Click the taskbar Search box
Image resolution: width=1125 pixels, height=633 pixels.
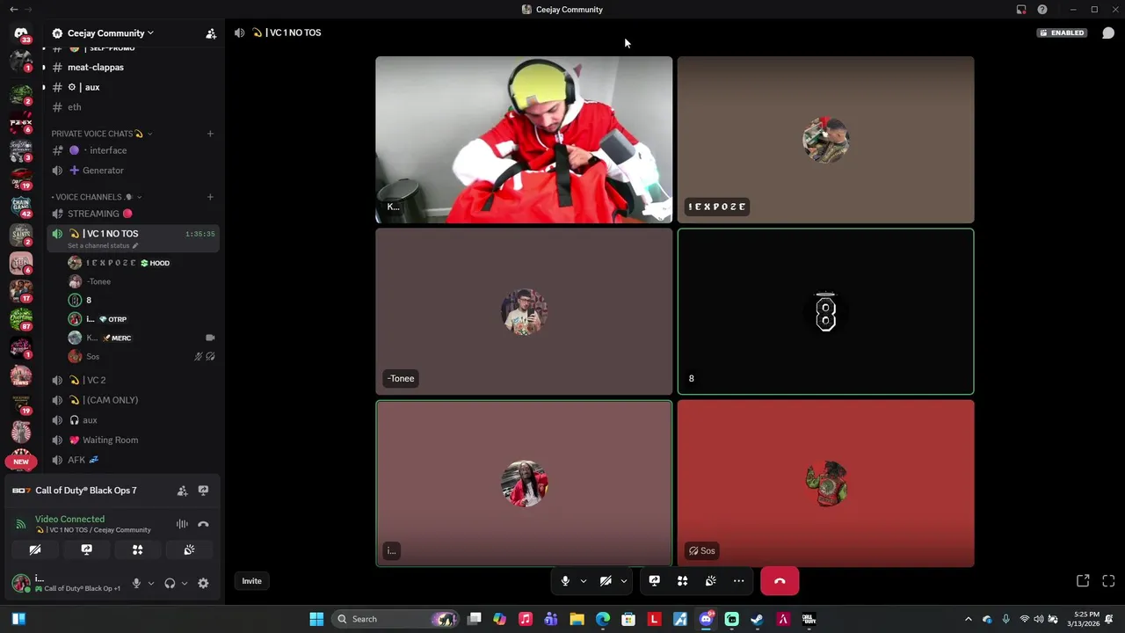(396, 619)
